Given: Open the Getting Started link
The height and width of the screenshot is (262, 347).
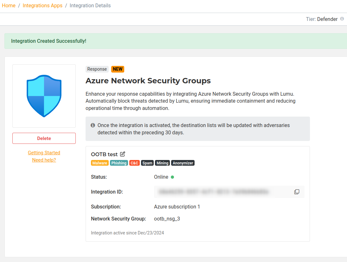Looking at the screenshot, I should pyautogui.click(x=44, y=153).
